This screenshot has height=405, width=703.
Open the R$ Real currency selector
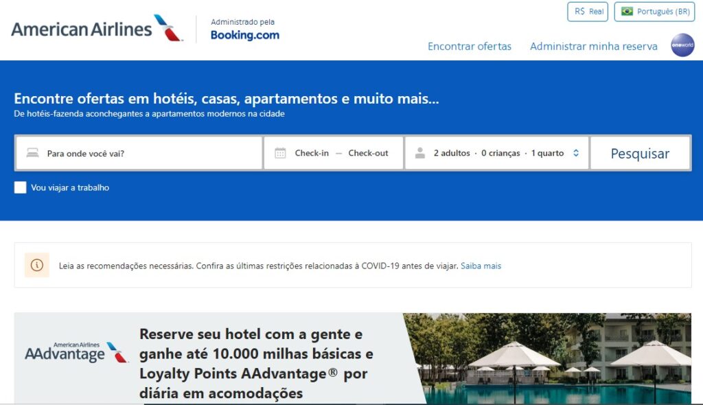(588, 12)
